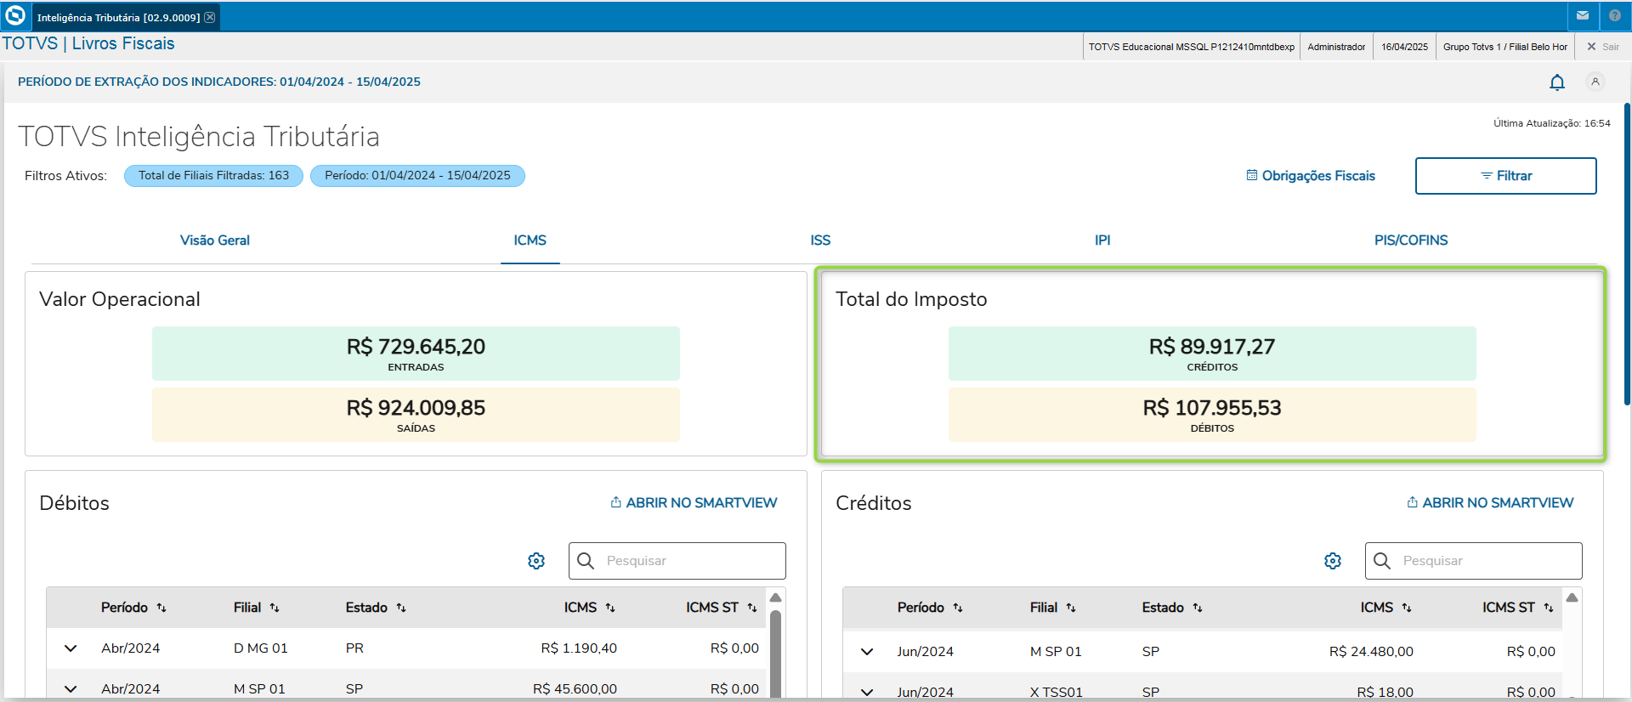Viewport: 1632px width, 702px height.
Task: Click the Administrador user label
Action: click(x=1336, y=47)
